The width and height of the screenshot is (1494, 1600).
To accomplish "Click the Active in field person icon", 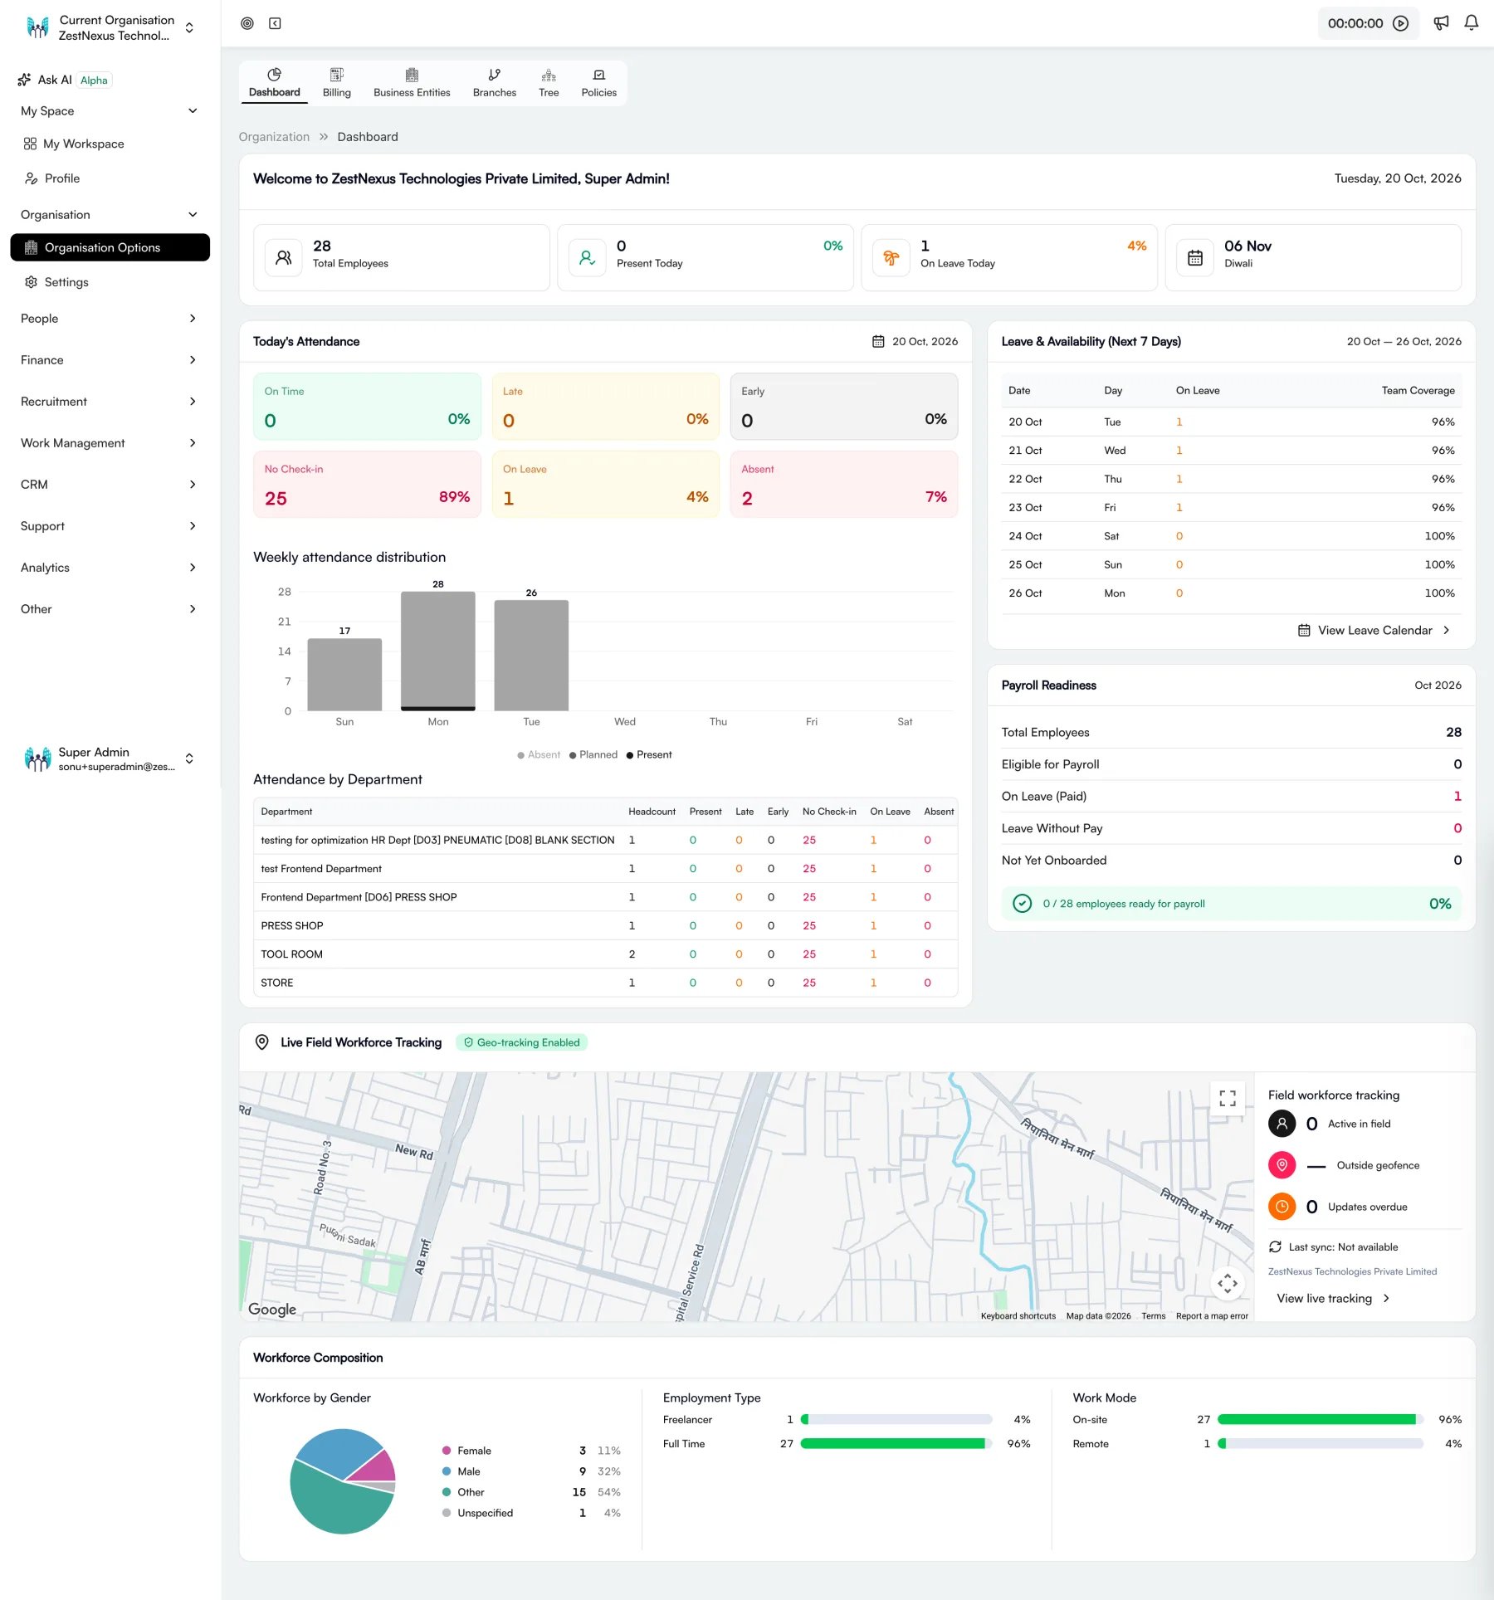I will (1282, 1124).
